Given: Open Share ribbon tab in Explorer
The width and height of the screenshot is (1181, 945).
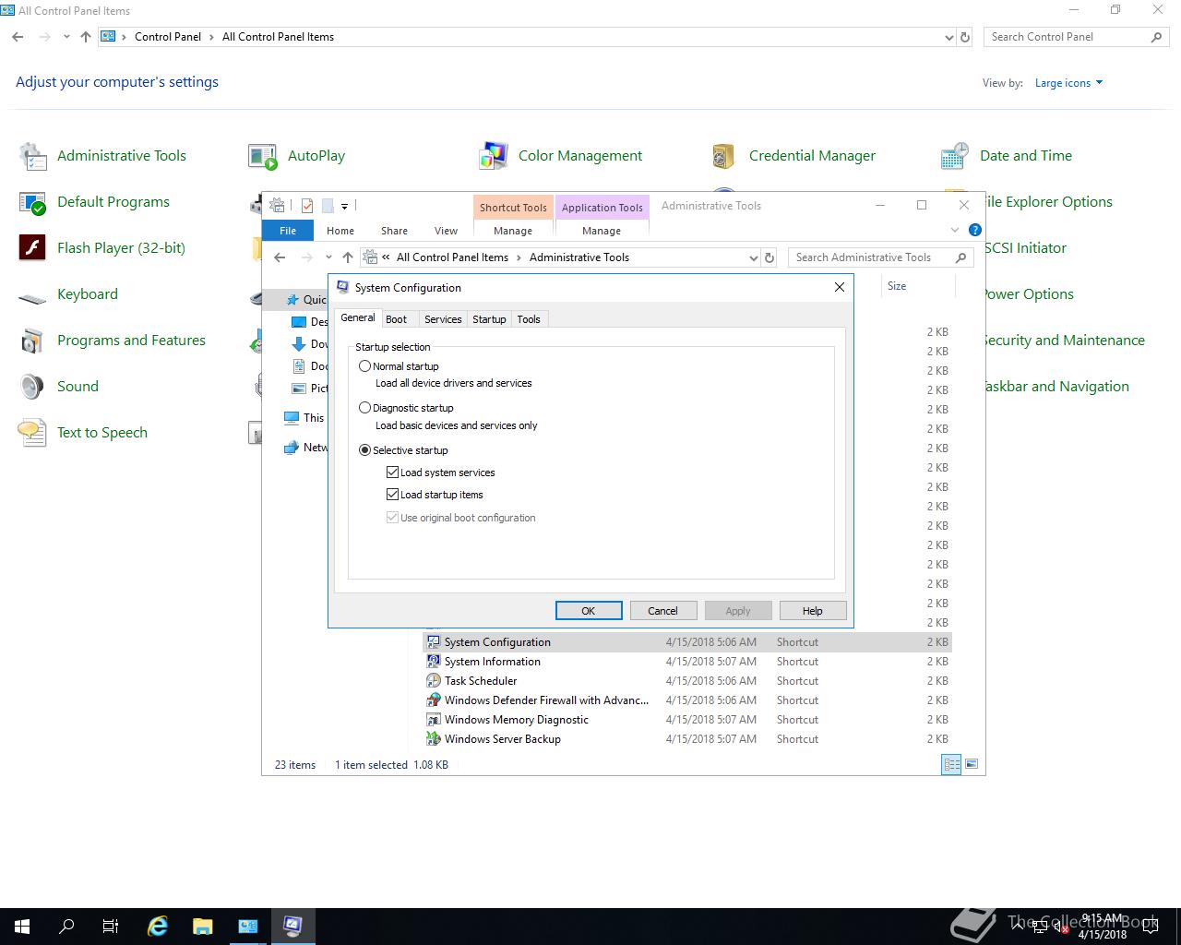Looking at the screenshot, I should click(x=394, y=231).
